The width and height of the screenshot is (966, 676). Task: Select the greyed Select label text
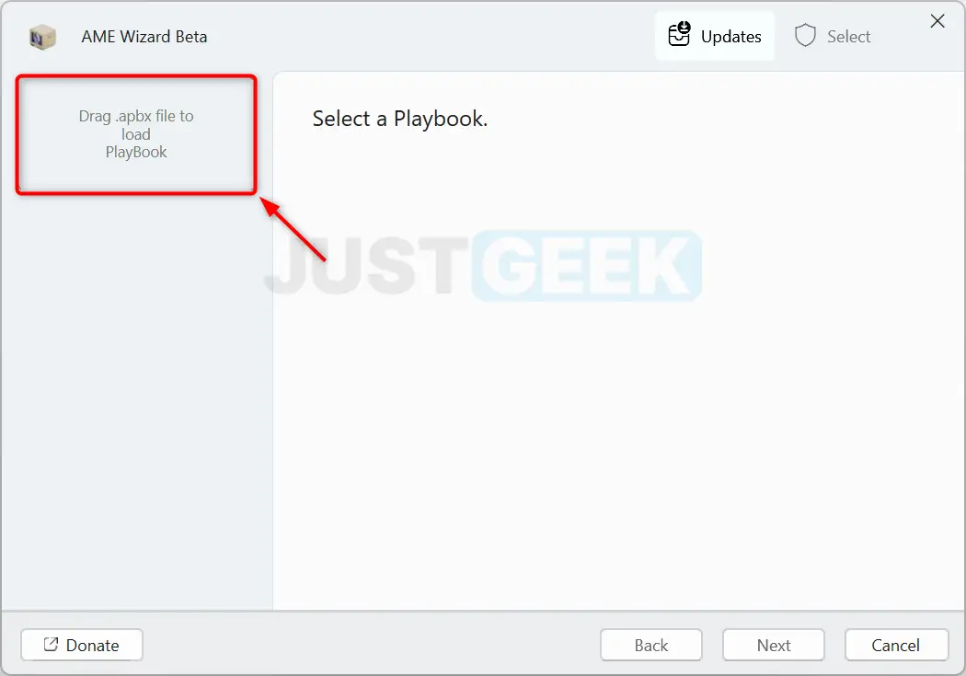pos(848,37)
